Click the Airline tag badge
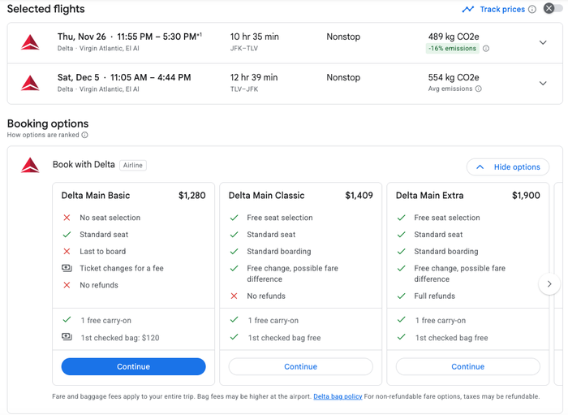 [x=132, y=166]
